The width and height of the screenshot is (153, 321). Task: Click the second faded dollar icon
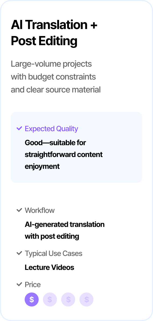coord(50,299)
